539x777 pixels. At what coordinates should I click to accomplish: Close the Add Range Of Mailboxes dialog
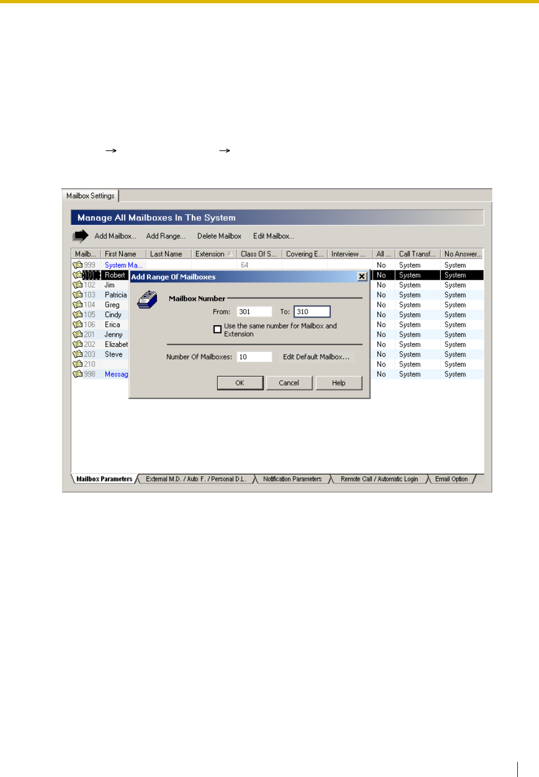click(x=362, y=276)
